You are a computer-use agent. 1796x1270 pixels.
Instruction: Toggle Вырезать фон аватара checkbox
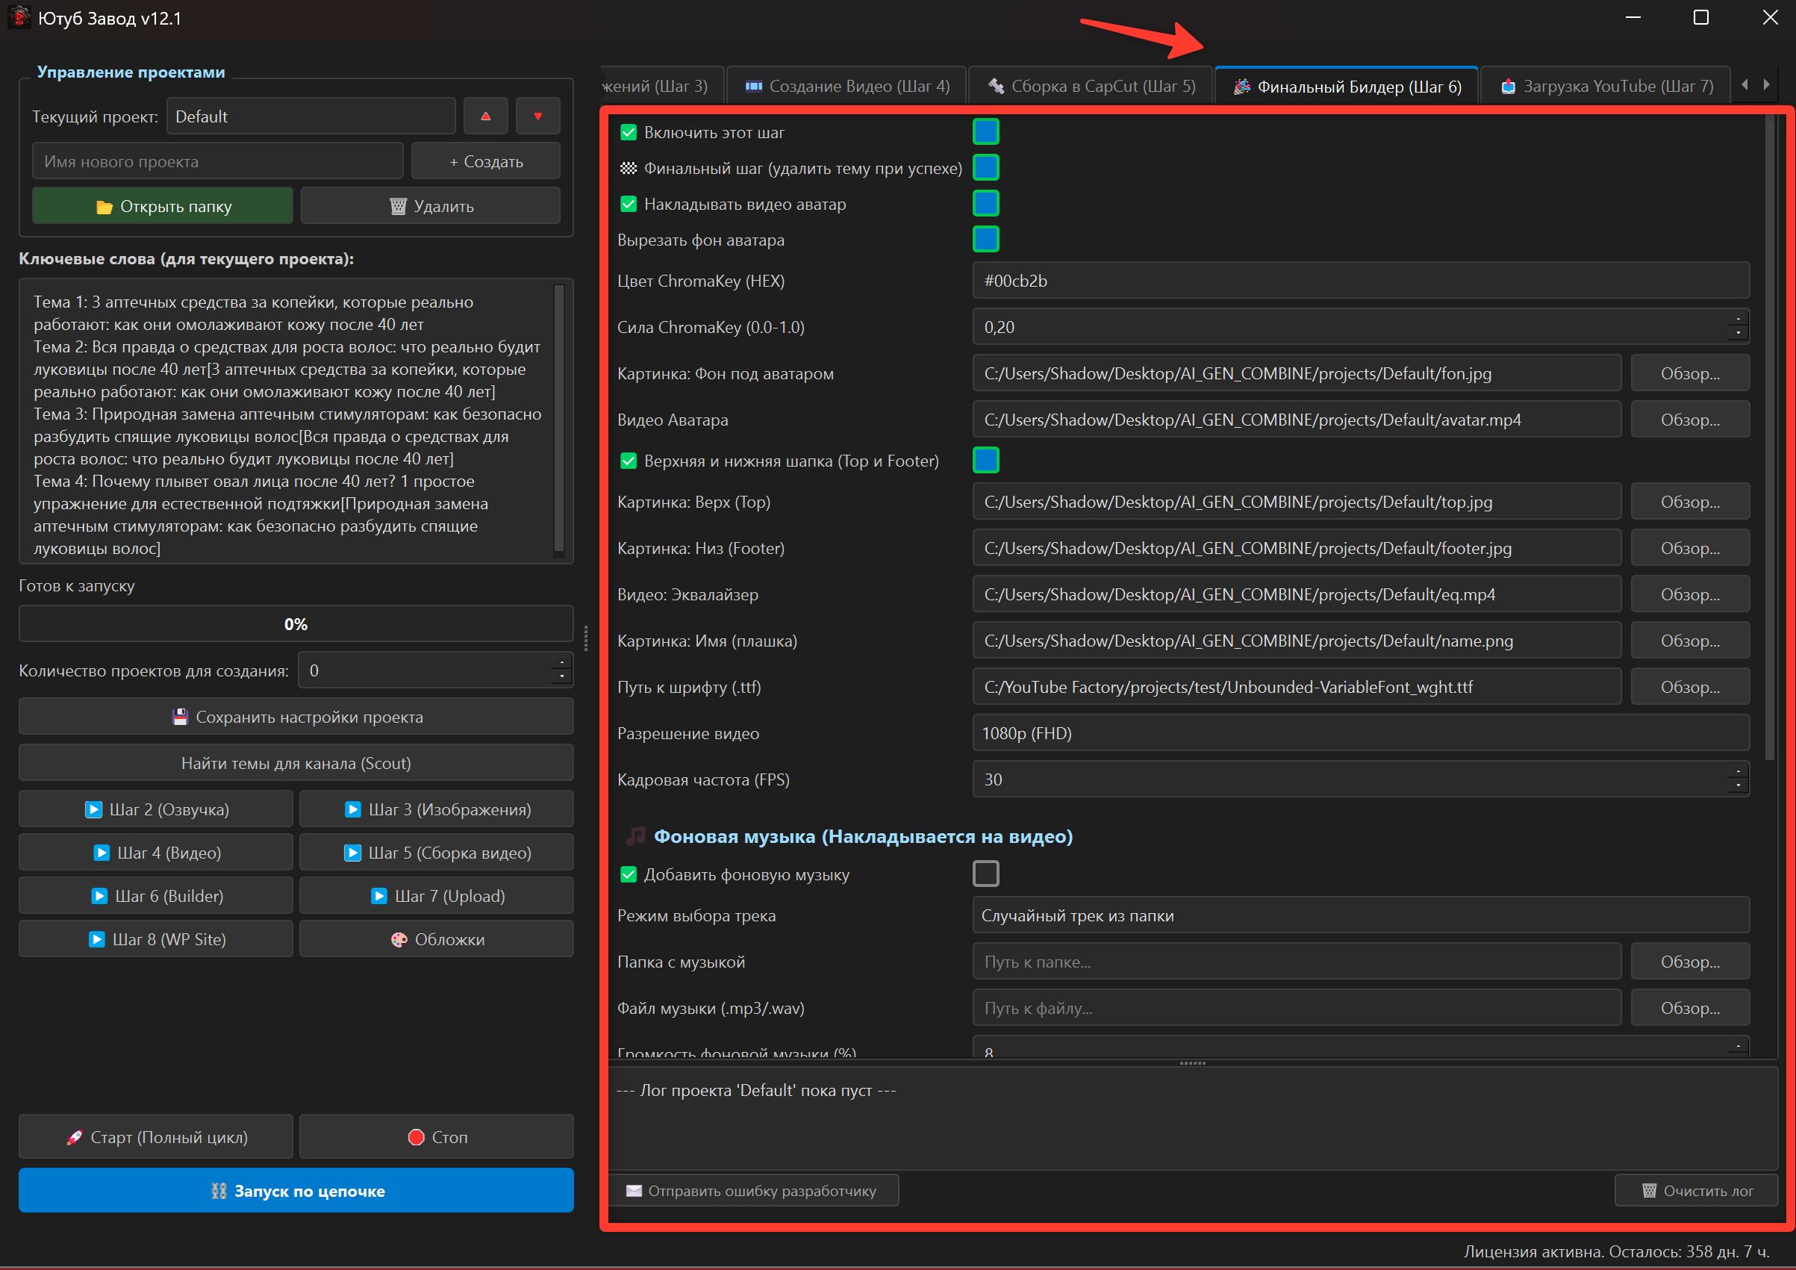(x=985, y=240)
